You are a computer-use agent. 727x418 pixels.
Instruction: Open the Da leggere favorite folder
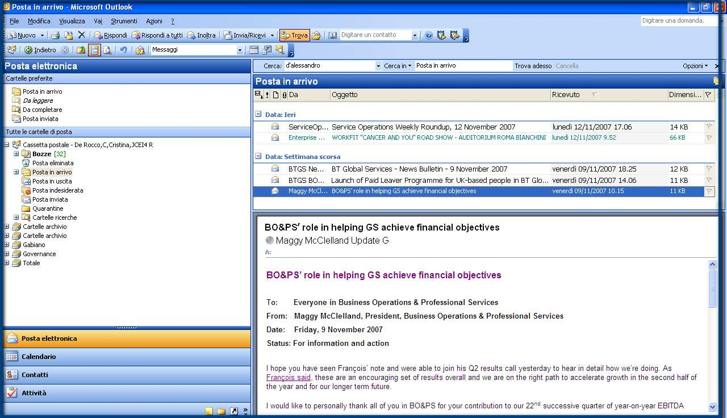tap(37, 101)
